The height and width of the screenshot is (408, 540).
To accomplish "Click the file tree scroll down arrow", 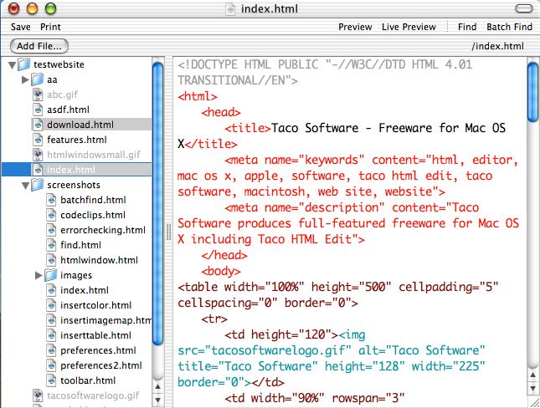I will [158, 400].
